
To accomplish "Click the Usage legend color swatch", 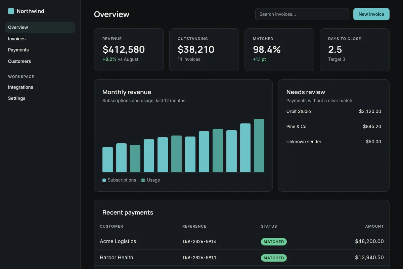I will [143, 180].
